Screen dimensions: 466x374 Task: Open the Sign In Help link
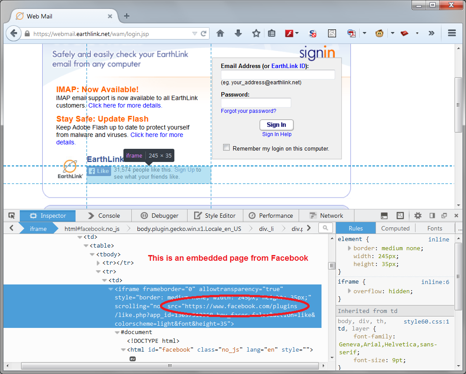(277, 134)
